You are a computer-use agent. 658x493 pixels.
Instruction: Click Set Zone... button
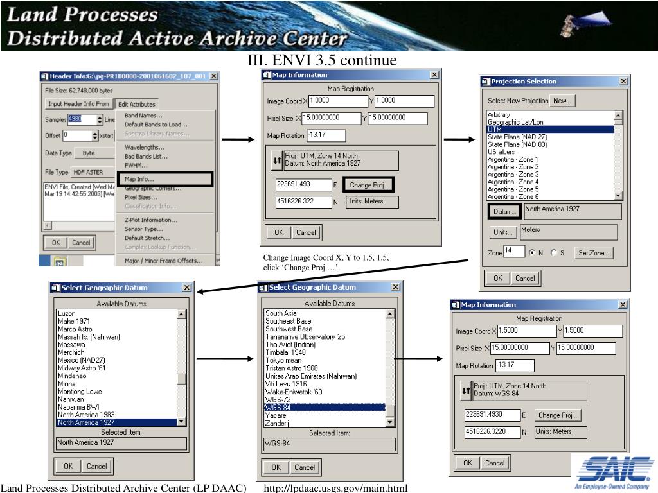point(593,253)
